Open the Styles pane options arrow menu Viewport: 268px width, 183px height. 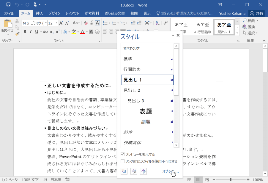(x=173, y=36)
